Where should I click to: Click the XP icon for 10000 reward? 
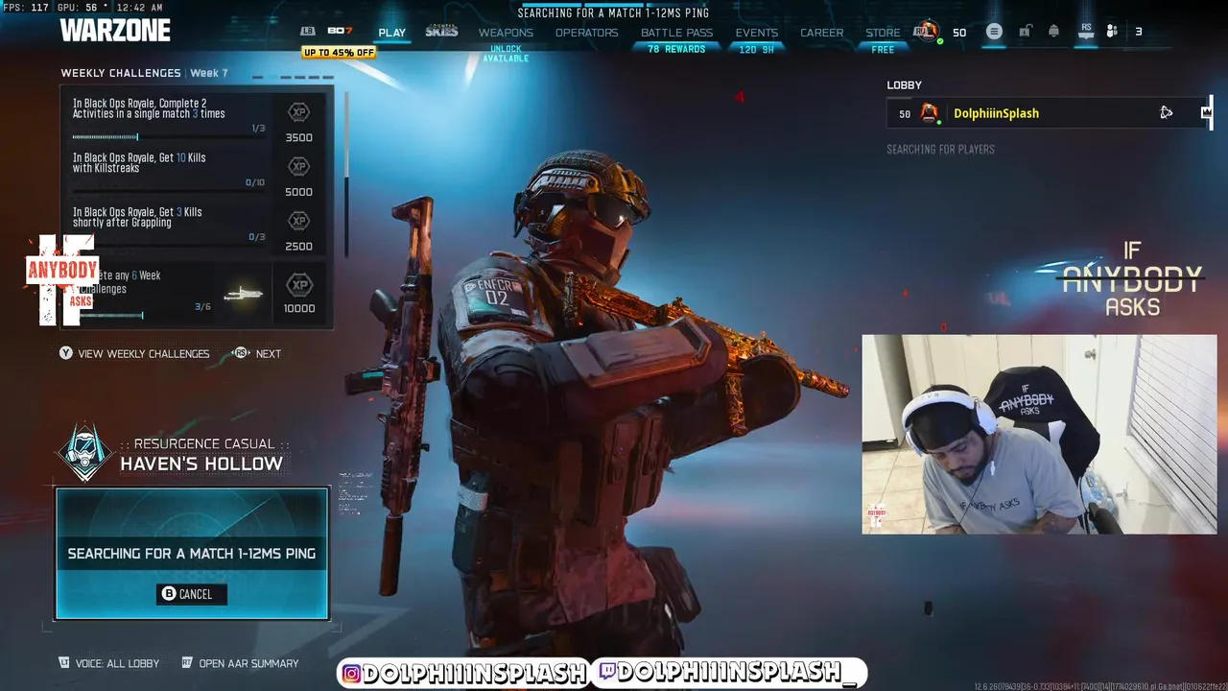(x=299, y=285)
